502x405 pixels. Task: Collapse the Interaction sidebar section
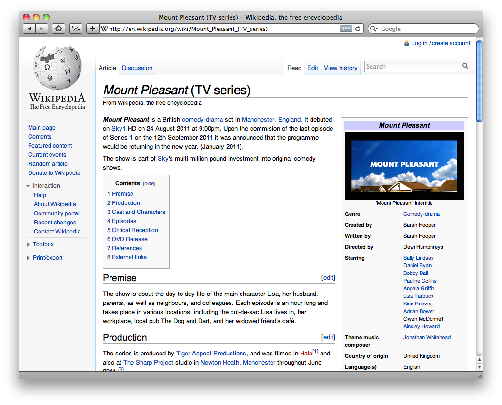pos(28,186)
